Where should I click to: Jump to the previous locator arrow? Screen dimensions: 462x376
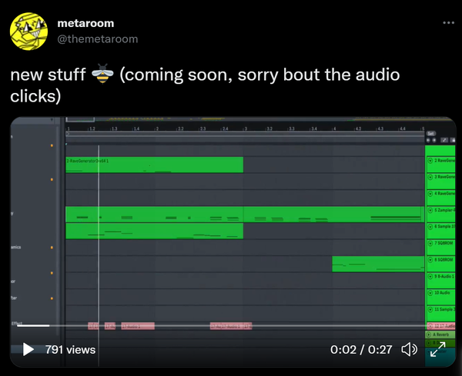[428, 140]
